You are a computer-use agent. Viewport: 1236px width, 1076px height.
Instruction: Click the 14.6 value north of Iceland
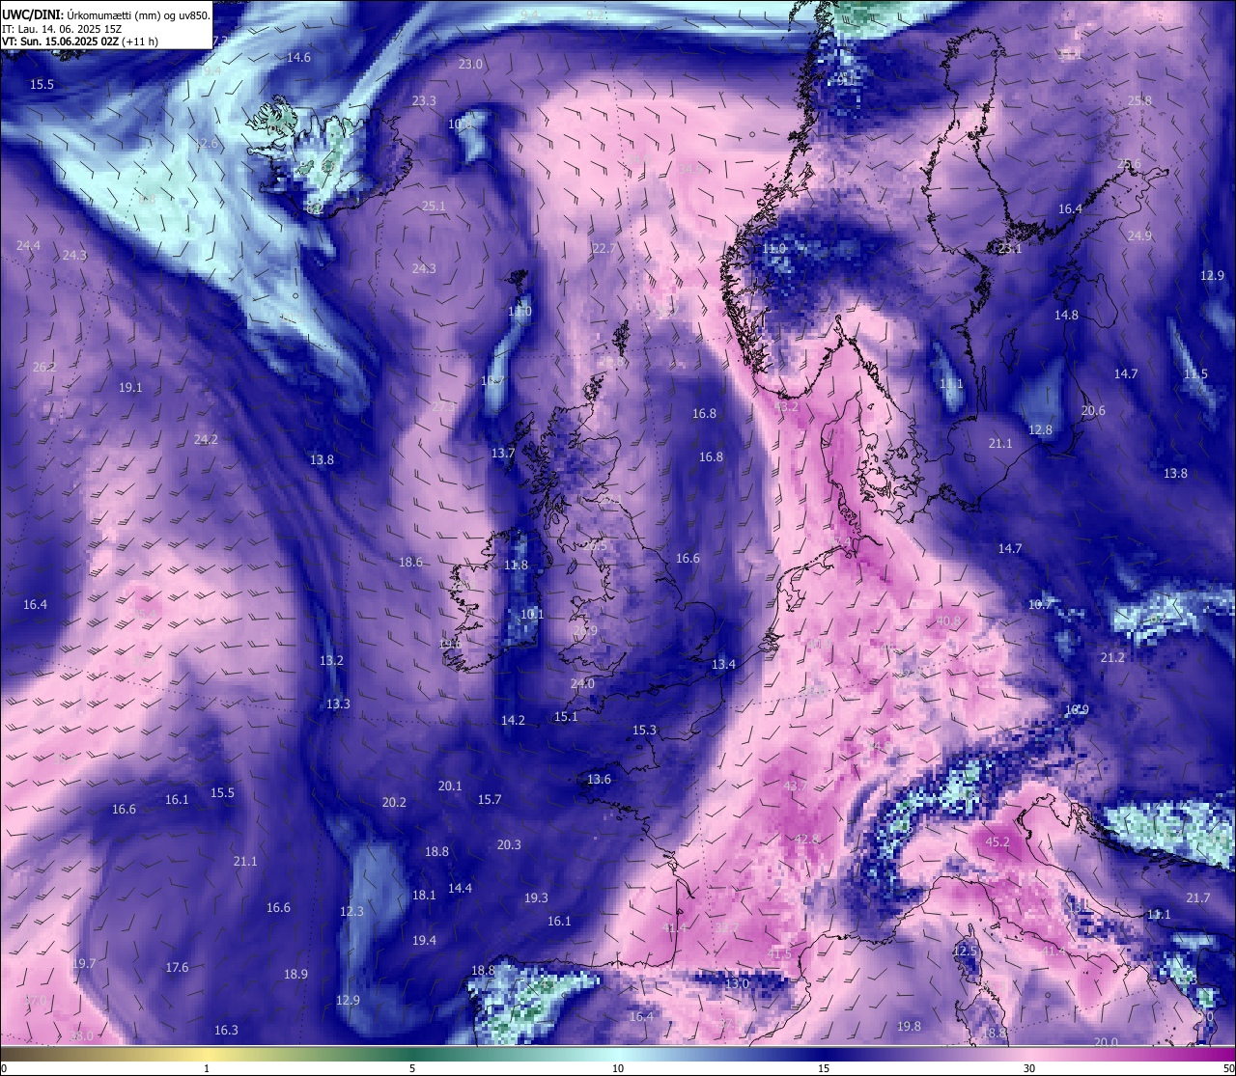point(299,58)
